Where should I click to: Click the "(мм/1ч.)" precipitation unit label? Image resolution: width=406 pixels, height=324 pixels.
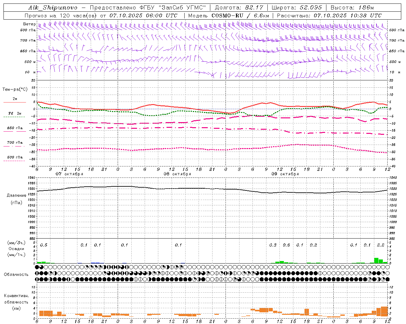coord(16,255)
